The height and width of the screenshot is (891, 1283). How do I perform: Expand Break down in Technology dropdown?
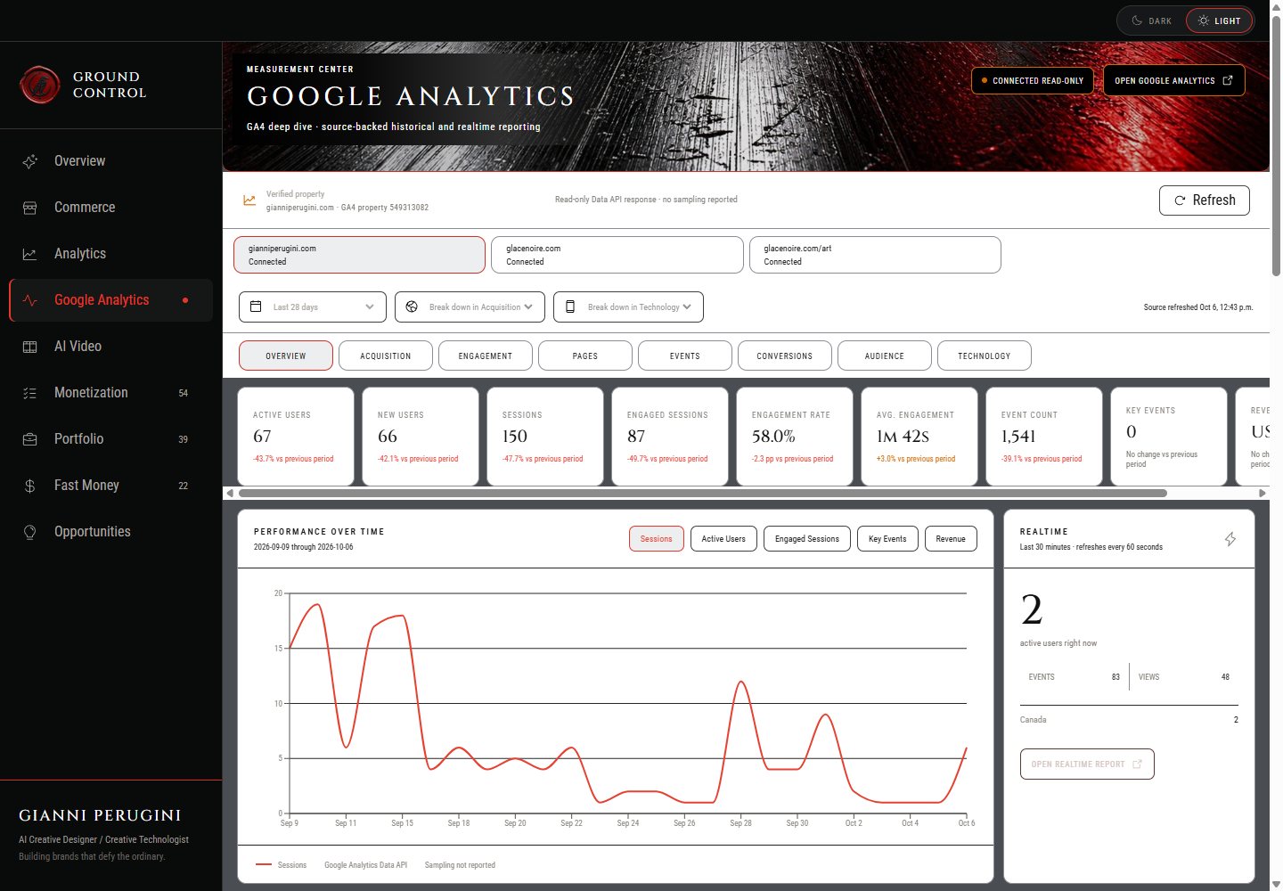[x=628, y=307]
